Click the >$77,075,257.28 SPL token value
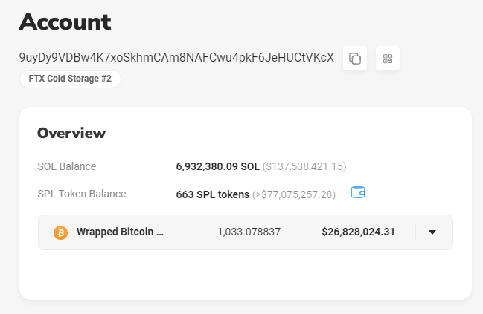 (x=294, y=194)
